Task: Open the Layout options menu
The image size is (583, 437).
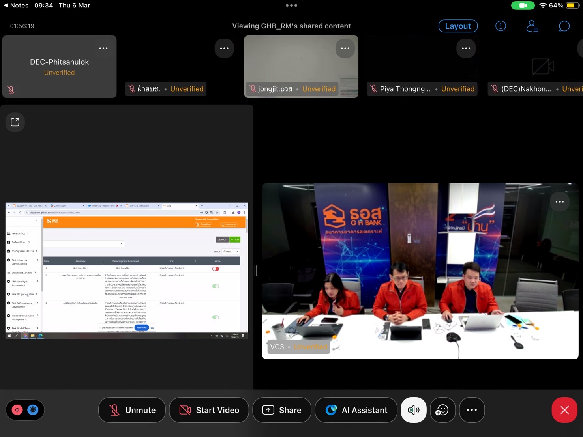Action: [x=458, y=26]
